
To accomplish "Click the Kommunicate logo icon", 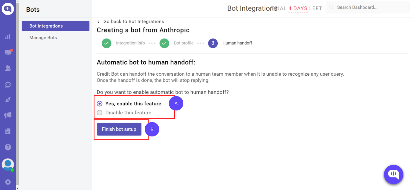I will click(x=8, y=9).
